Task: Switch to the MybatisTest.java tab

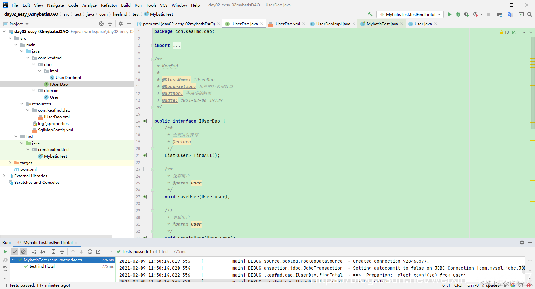Action: coord(382,24)
